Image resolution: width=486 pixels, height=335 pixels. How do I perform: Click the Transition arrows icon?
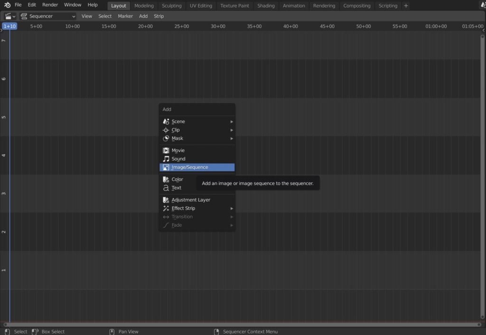(166, 217)
